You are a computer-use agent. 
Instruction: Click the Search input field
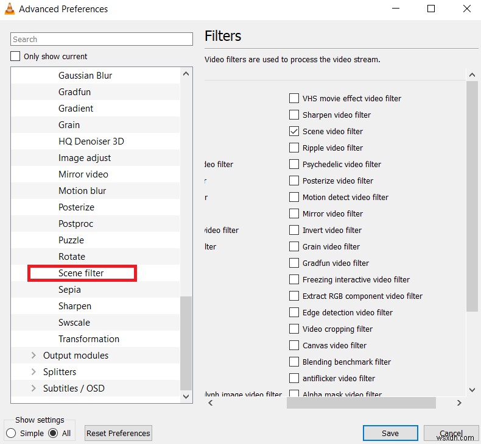(102, 39)
